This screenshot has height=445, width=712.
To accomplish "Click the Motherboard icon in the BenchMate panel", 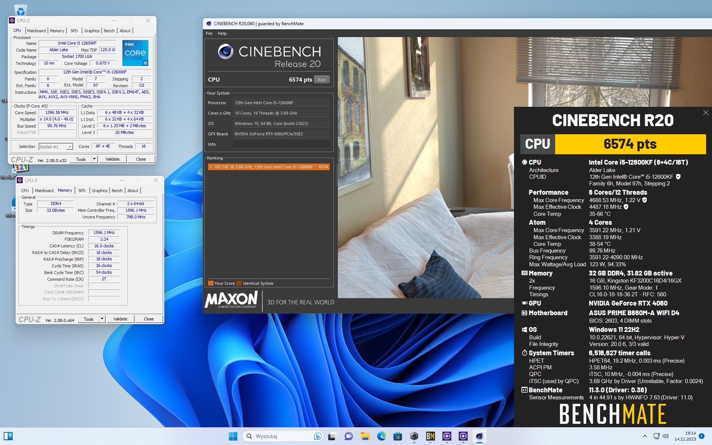I will pos(524,313).
